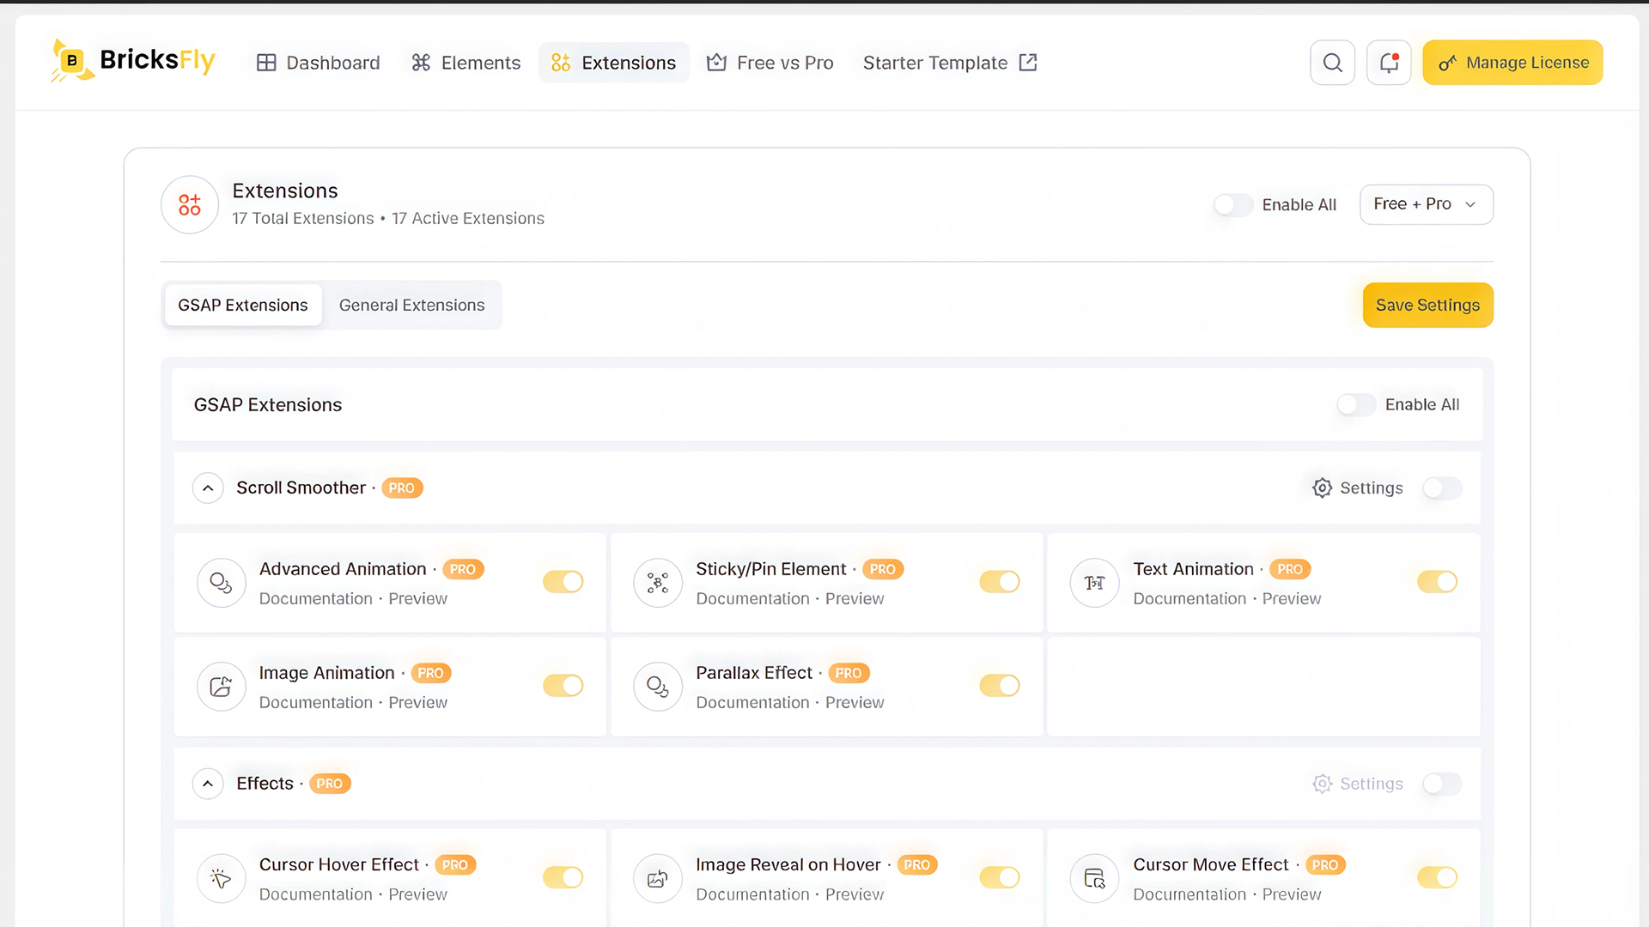Select the Extensions menu item
The width and height of the screenshot is (1649, 927).
(613, 63)
